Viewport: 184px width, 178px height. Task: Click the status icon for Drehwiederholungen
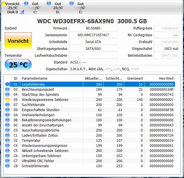7,115
